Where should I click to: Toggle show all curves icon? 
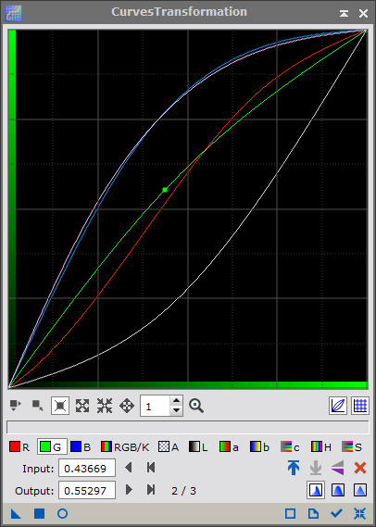tap(337, 406)
